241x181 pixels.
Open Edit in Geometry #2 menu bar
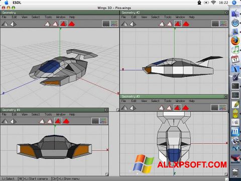(x=134, y=17)
